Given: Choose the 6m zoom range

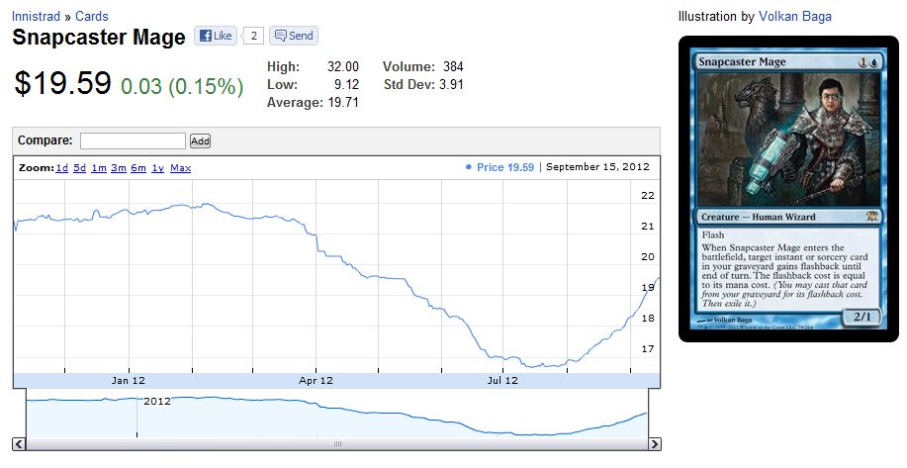Looking at the screenshot, I should 137,168.
